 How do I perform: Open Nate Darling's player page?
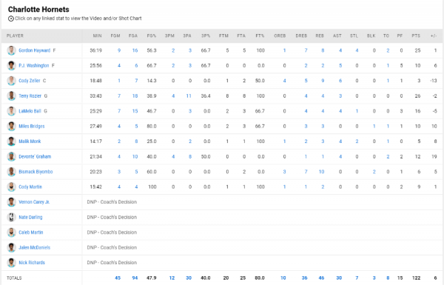coord(30,218)
